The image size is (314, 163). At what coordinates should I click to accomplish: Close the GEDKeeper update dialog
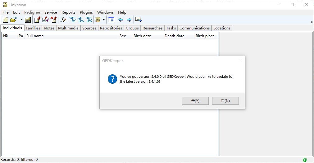point(240,60)
